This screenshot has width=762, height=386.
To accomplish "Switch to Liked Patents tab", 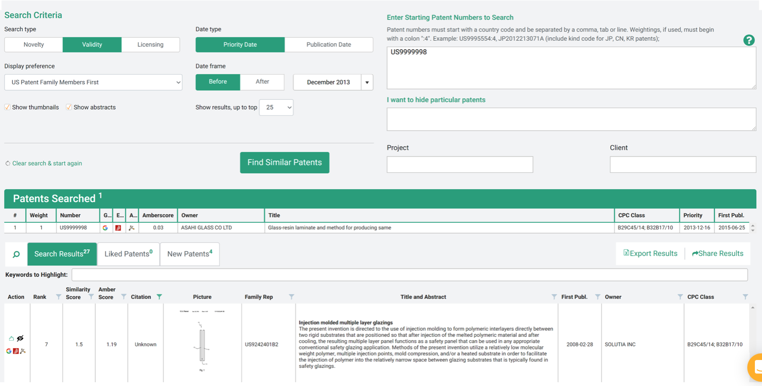I will click(129, 254).
